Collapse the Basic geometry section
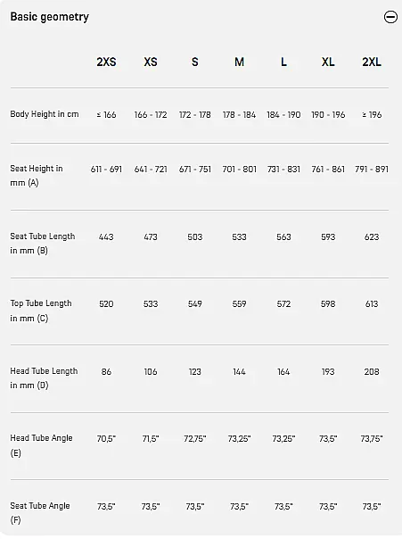 (390, 16)
